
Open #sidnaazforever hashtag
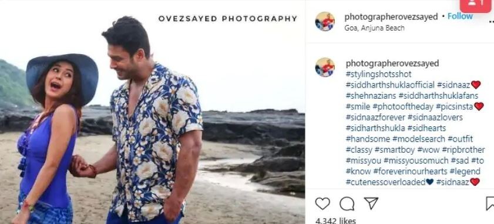pyautogui.click(x=375, y=118)
